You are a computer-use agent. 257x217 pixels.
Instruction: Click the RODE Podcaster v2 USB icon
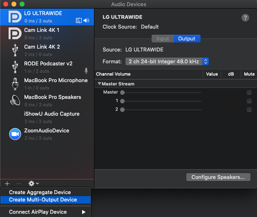(x=15, y=67)
